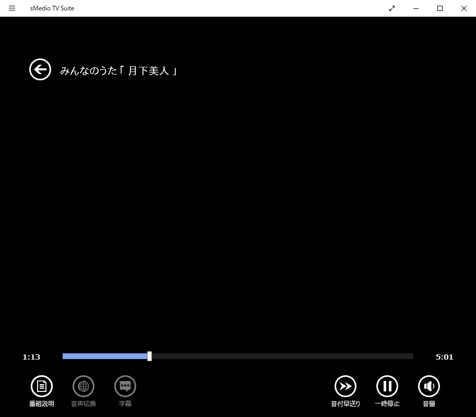
Task: Open the hamburger navigation menu
Action: [12, 8]
